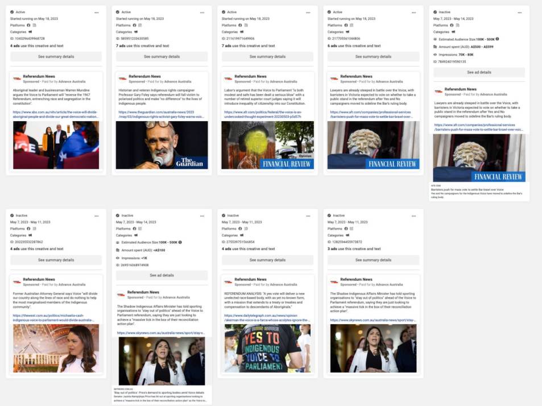Open the sbs.com.au article link

pyautogui.click(x=56, y=114)
